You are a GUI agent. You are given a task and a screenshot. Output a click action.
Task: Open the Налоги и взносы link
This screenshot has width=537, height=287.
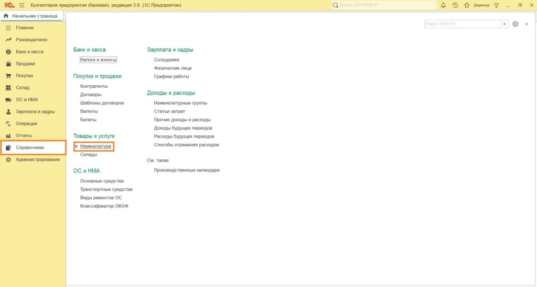pyautogui.click(x=98, y=60)
